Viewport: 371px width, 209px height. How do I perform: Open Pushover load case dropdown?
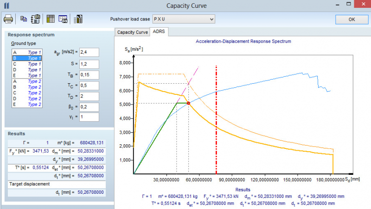point(184,19)
